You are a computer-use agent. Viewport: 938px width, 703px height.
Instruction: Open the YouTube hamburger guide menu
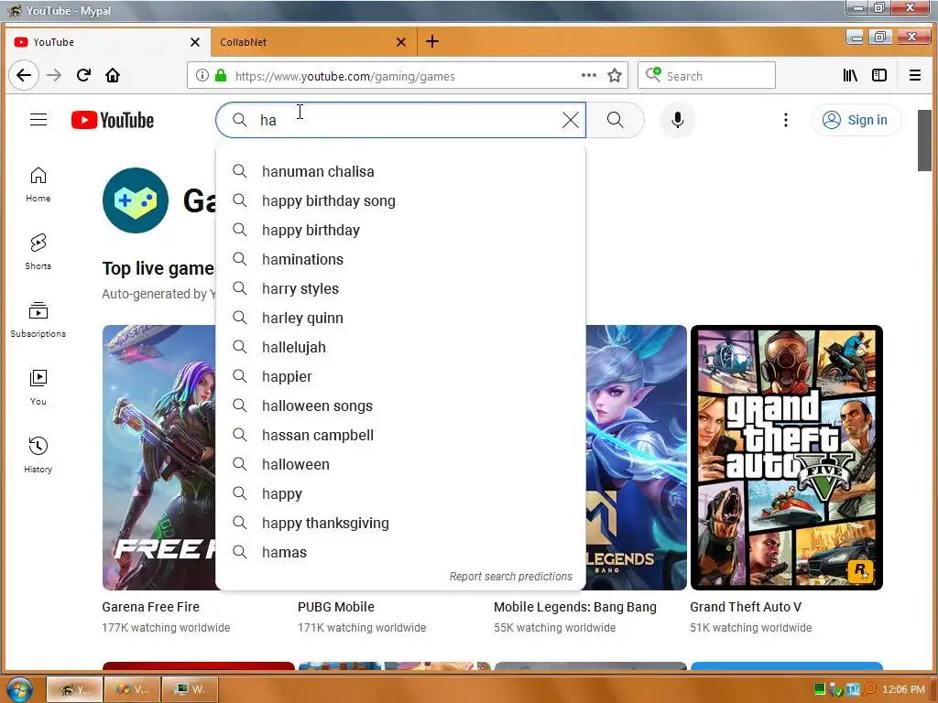pos(38,120)
